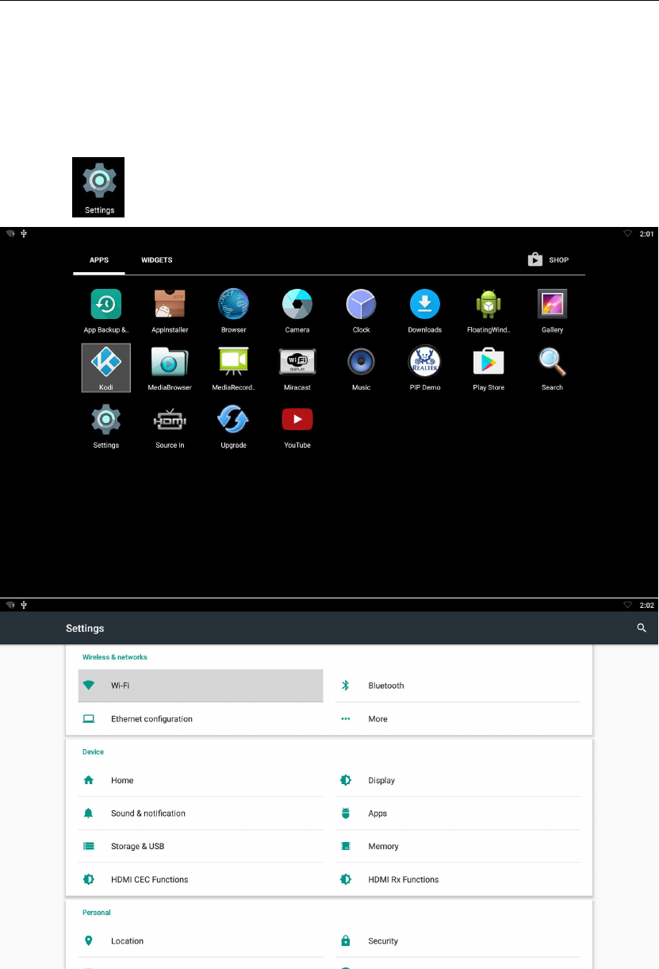The height and width of the screenshot is (969, 659).
Task: Open the Search app
Action: [553, 368]
